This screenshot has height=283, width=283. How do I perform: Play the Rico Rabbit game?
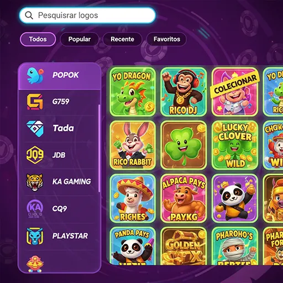tap(133, 145)
